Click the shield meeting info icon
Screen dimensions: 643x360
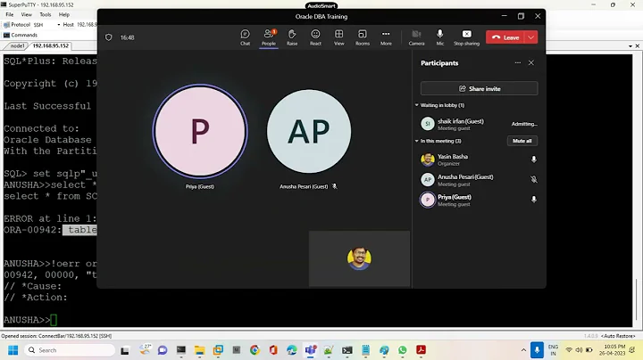109,37
